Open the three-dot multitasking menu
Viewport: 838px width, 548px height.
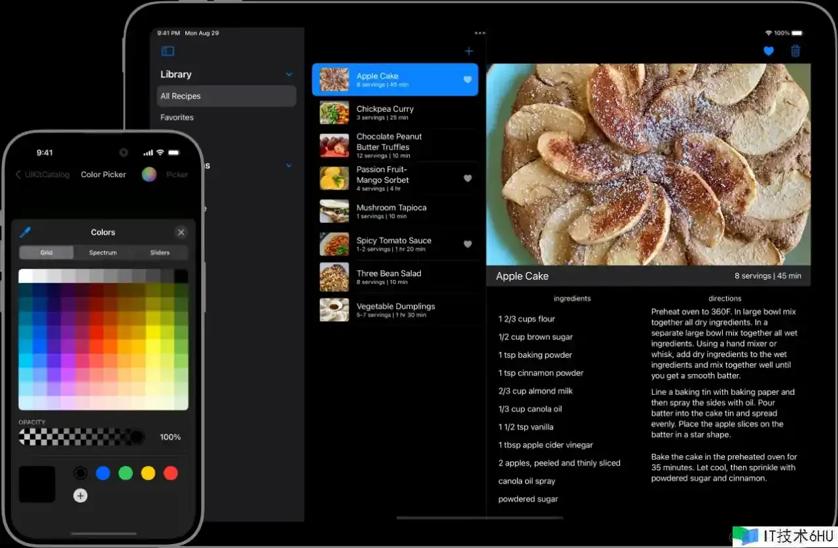pos(480,33)
